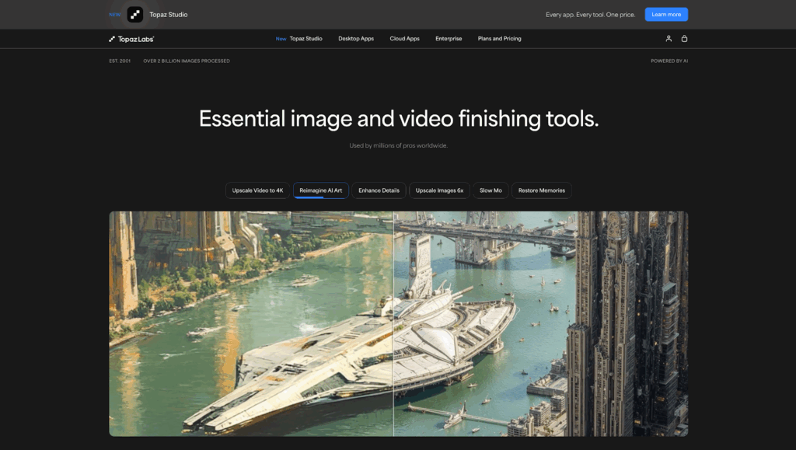Expand the Enterprise menu
The image size is (796, 450).
[x=449, y=39]
